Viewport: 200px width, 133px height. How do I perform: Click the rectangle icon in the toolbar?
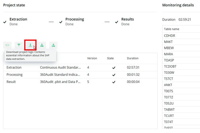7,45
